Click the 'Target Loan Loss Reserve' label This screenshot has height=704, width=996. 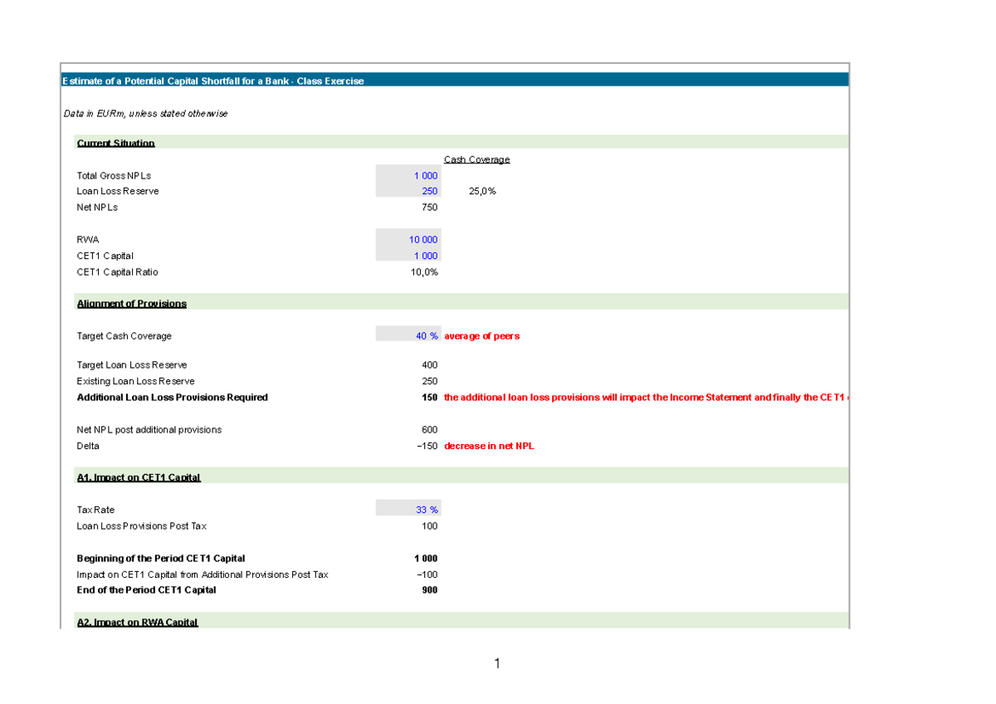click(132, 365)
